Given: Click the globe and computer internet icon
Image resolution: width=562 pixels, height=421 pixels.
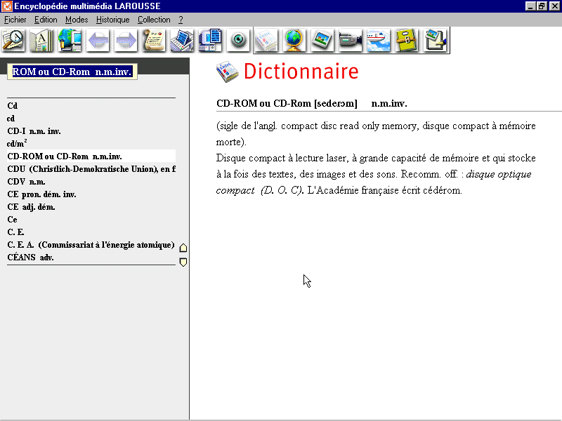Looking at the screenshot, I should [70, 40].
